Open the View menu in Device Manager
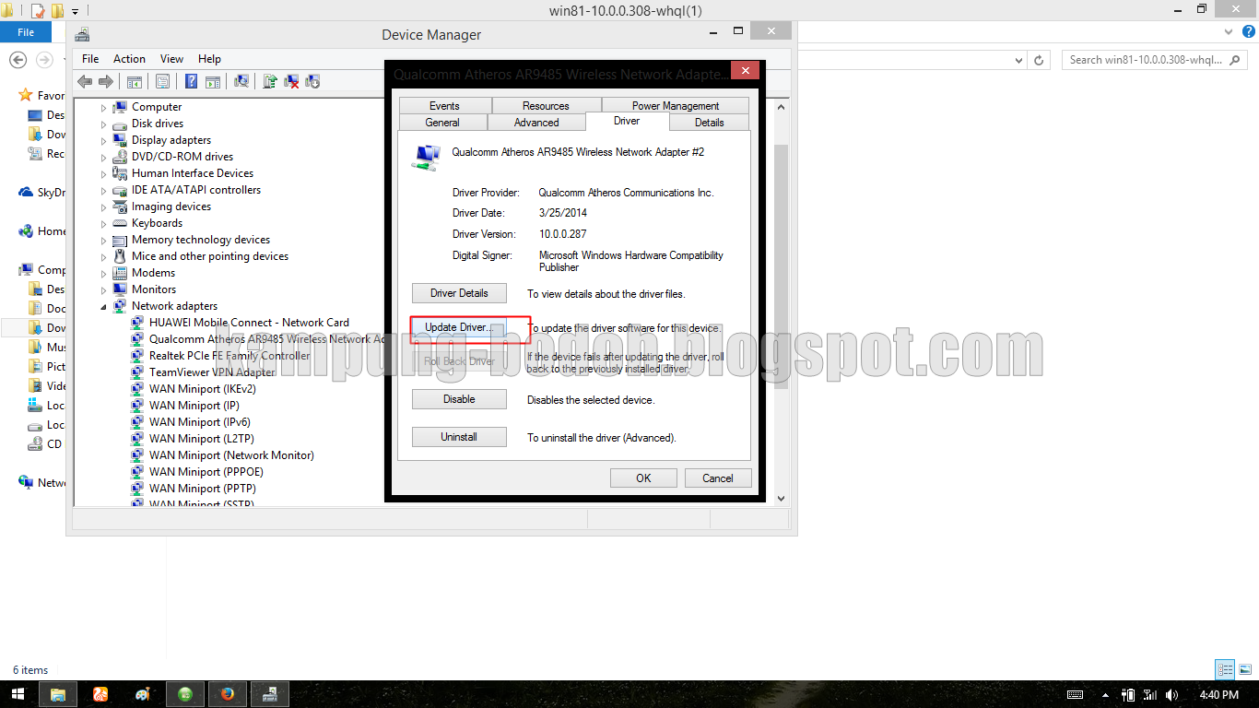The height and width of the screenshot is (708, 1259). tap(171, 58)
